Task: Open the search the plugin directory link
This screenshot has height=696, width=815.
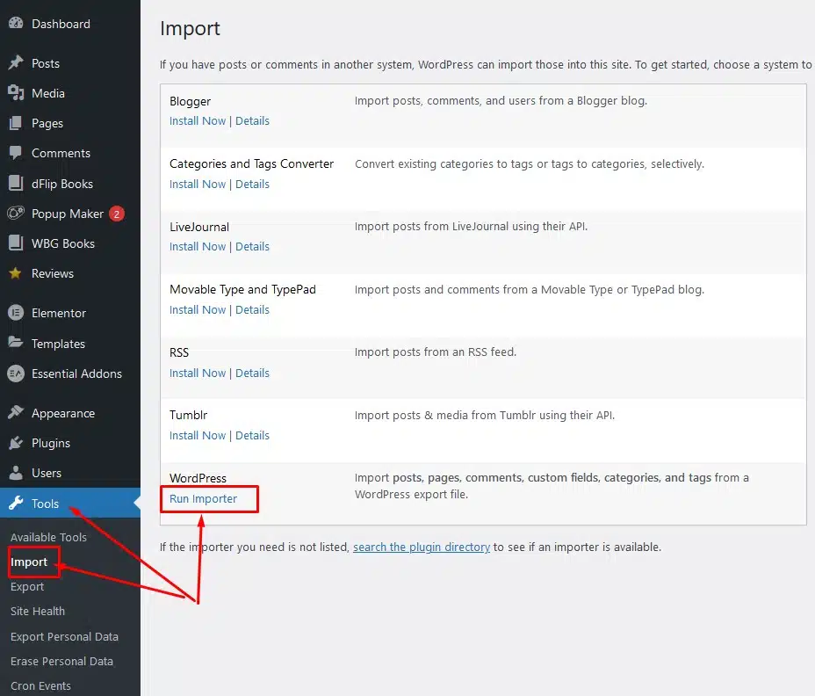Action: coord(422,547)
